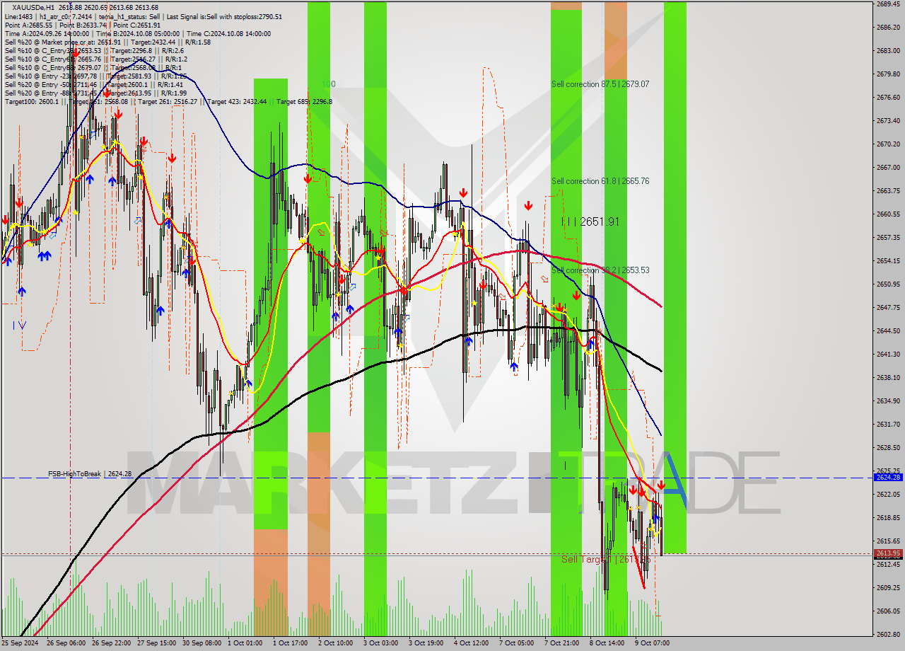Click '7 Oct 21:00' on time axis

[562, 643]
